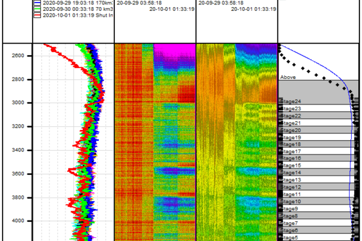Click the red Shut In legend swatch
Screen dimensions: 362x241
coord(37,15)
